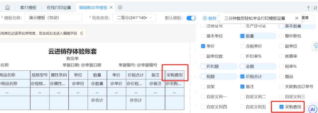Uncheck the 采购费用 checkbox

pyautogui.click(x=281, y=107)
